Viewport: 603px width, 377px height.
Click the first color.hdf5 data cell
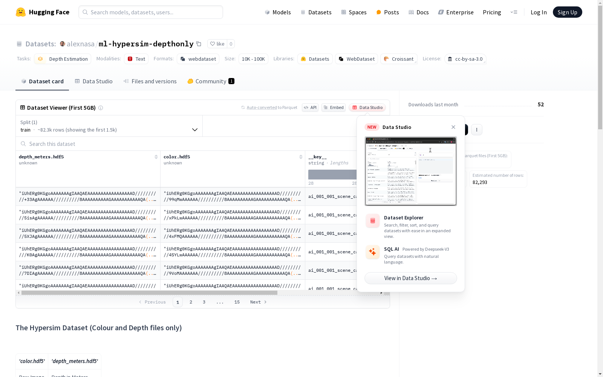click(x=233, y=196)
